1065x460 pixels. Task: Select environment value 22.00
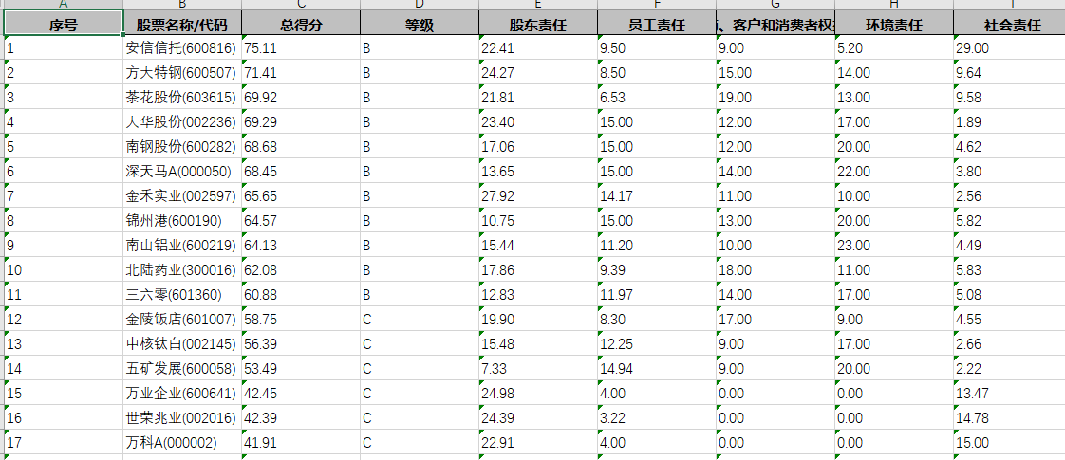coord(894,171)
